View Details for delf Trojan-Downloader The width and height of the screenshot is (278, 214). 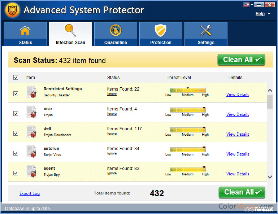pyautogui.click(x=238, y=134)
